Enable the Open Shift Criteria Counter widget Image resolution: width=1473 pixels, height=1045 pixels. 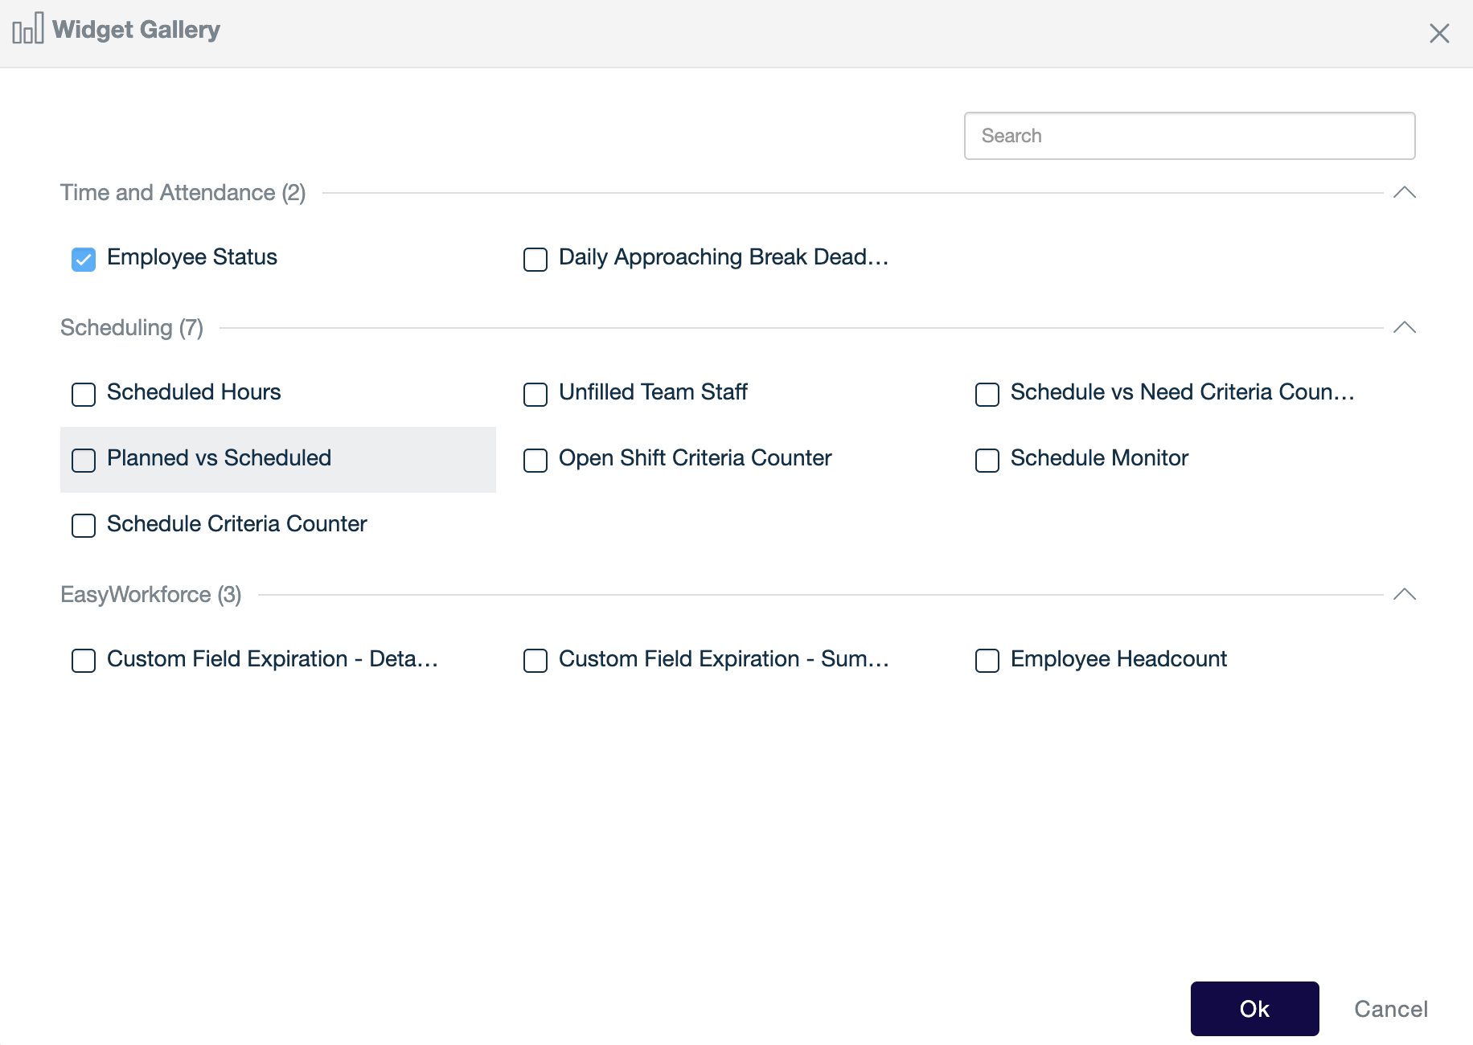pyautogui.click(x=535, y=460)
